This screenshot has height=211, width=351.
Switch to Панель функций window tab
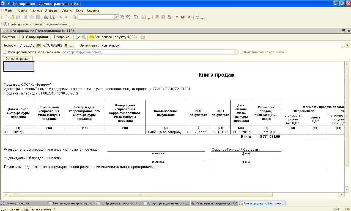pos(24,203)
